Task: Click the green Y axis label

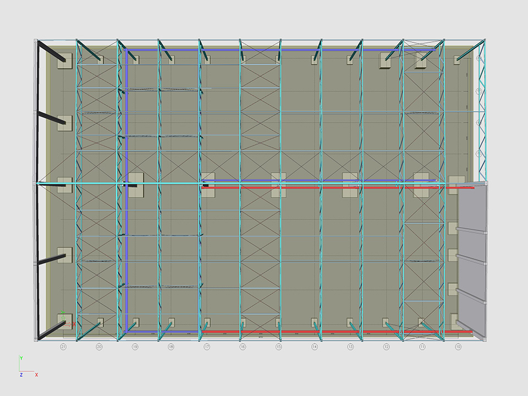Action: point(21,358)
